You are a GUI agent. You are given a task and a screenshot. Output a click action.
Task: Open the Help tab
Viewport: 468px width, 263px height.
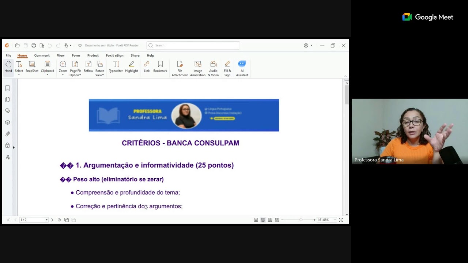[x=150, y=56]
